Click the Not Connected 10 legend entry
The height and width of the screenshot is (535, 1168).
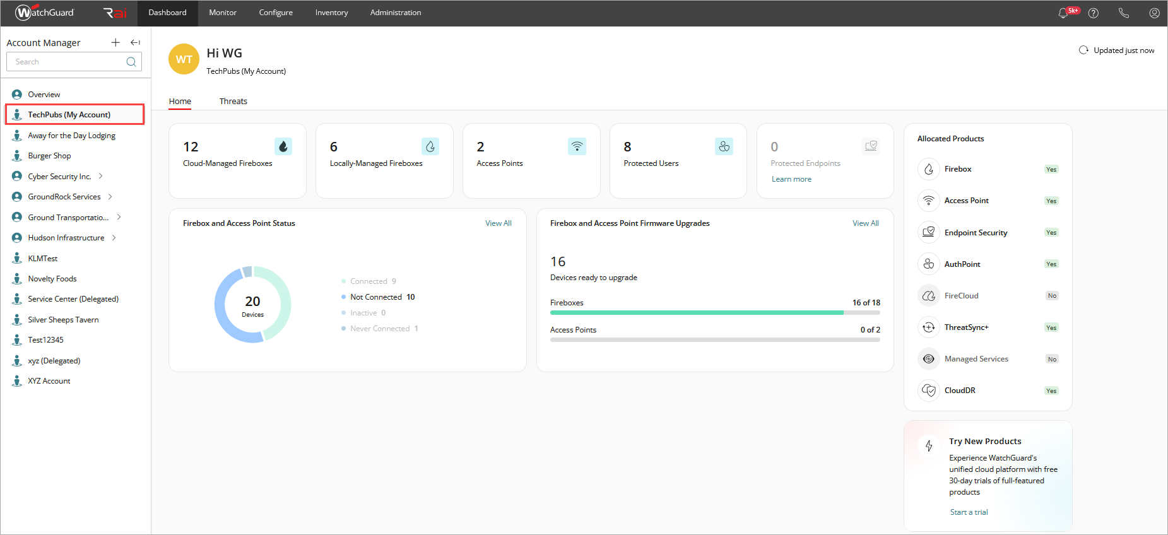(378, 297)
